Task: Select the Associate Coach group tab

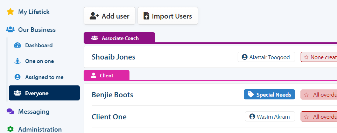Action: click(x=119, y=38)
